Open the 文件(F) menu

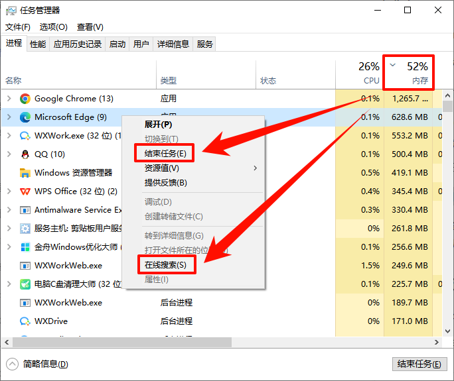point(18,27)
